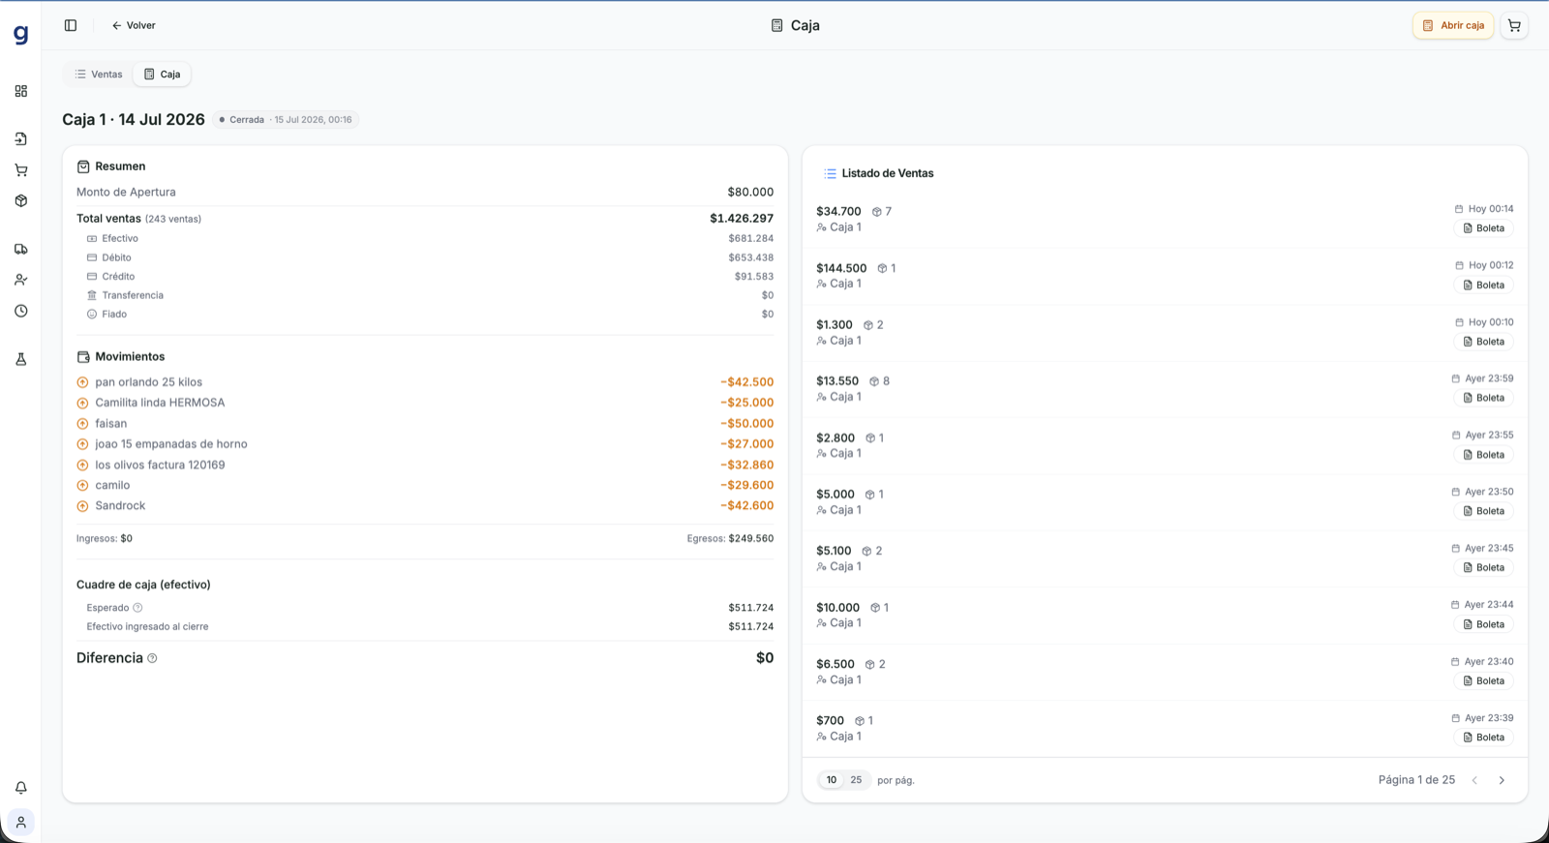Open the cart icon in left sidebar
This screenshot has height=843, width=1549.
[x=20, y=170]
